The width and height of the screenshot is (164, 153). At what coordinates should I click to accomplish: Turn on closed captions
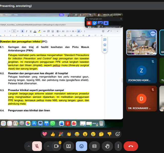[95, 146]
